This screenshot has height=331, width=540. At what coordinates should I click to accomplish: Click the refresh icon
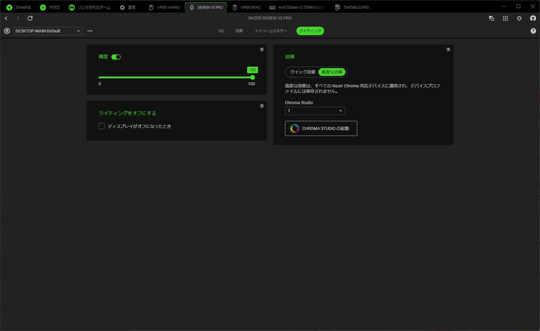click(30, 18)
